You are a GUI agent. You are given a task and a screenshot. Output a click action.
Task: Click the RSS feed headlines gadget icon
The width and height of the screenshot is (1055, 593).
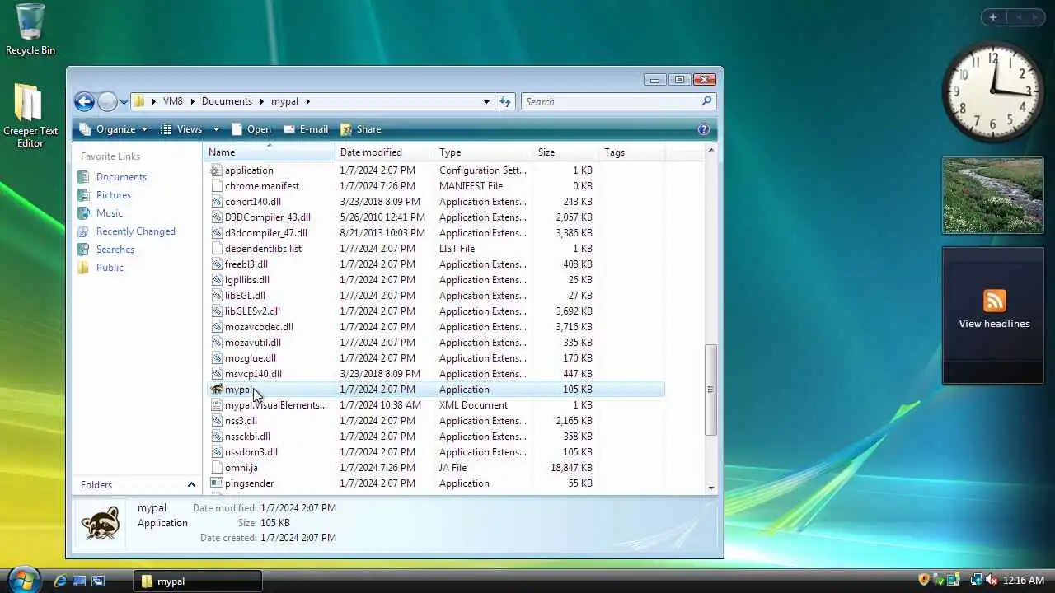994,301
